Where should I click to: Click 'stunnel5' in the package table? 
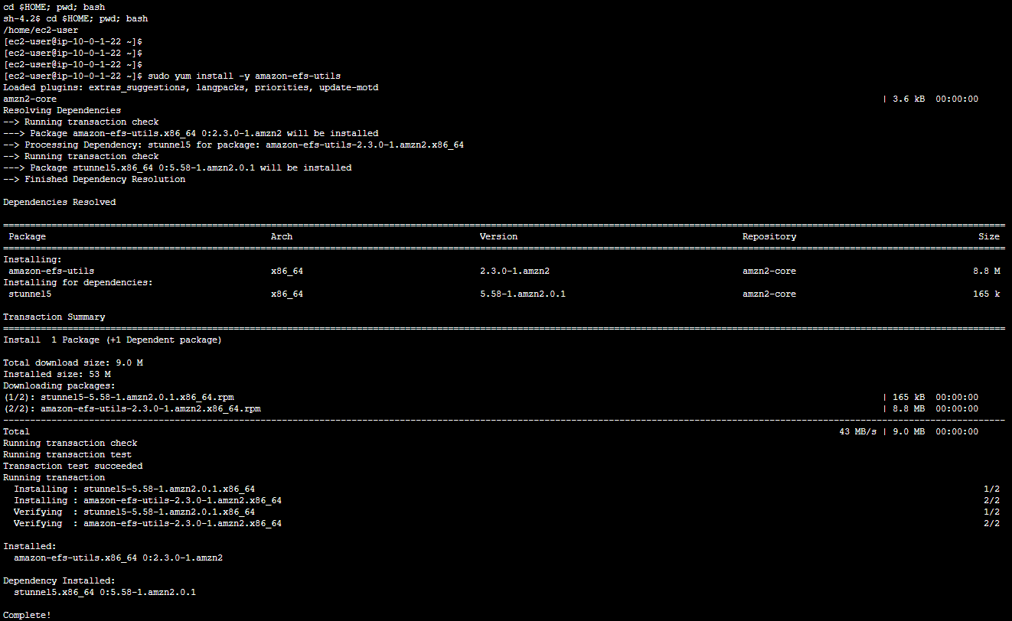click(x=30, y=294)
